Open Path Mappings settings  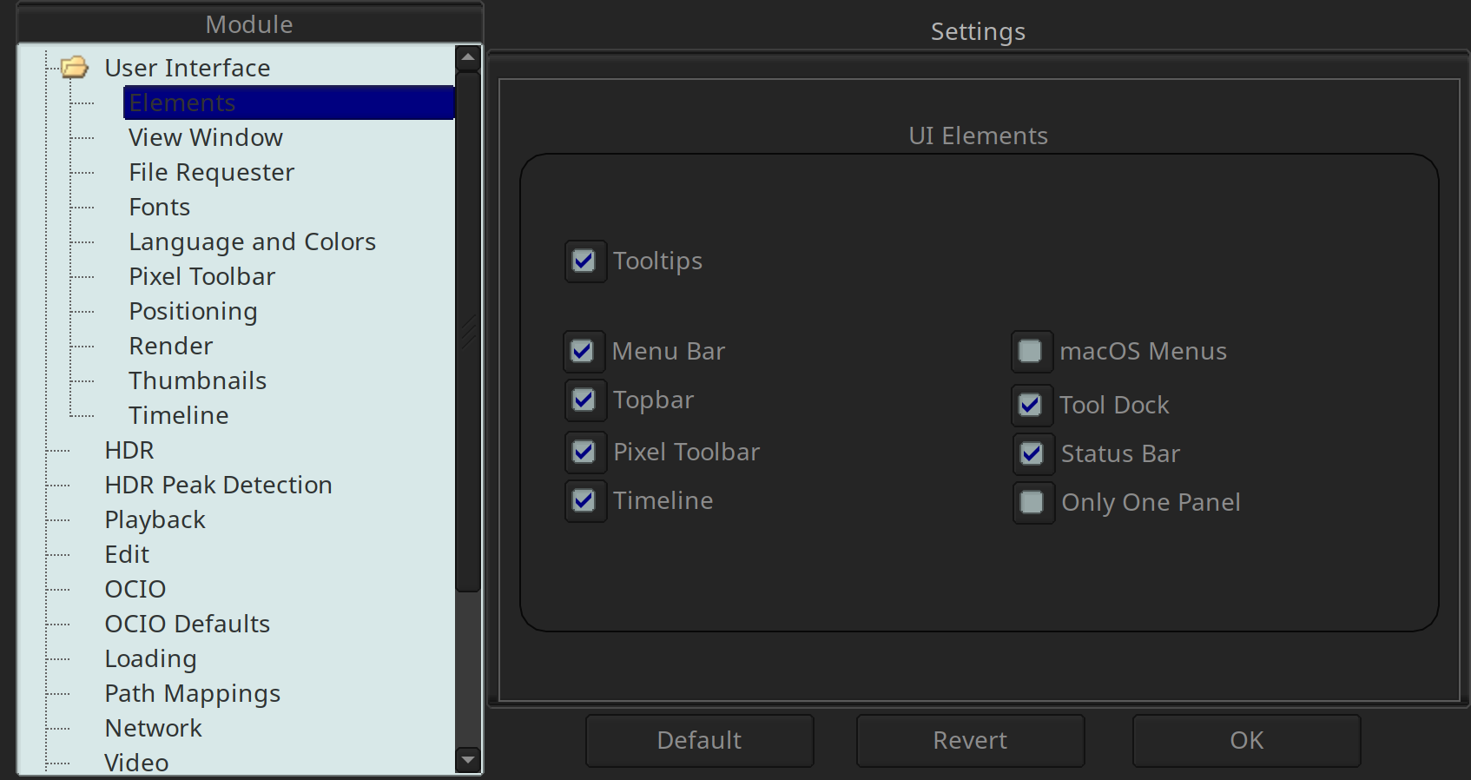coord(193,693)
